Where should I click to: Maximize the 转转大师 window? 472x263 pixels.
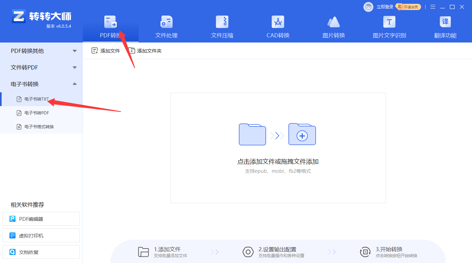point(452,7)
